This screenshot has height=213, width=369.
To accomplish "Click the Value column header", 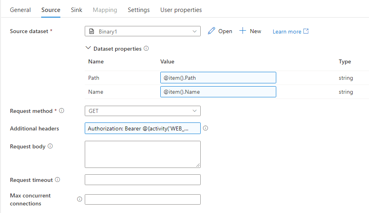I will [x=167, y=61].
